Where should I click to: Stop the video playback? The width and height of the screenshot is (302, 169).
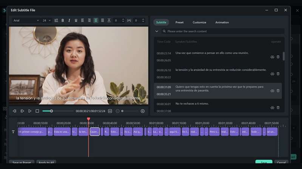(37, 111)
